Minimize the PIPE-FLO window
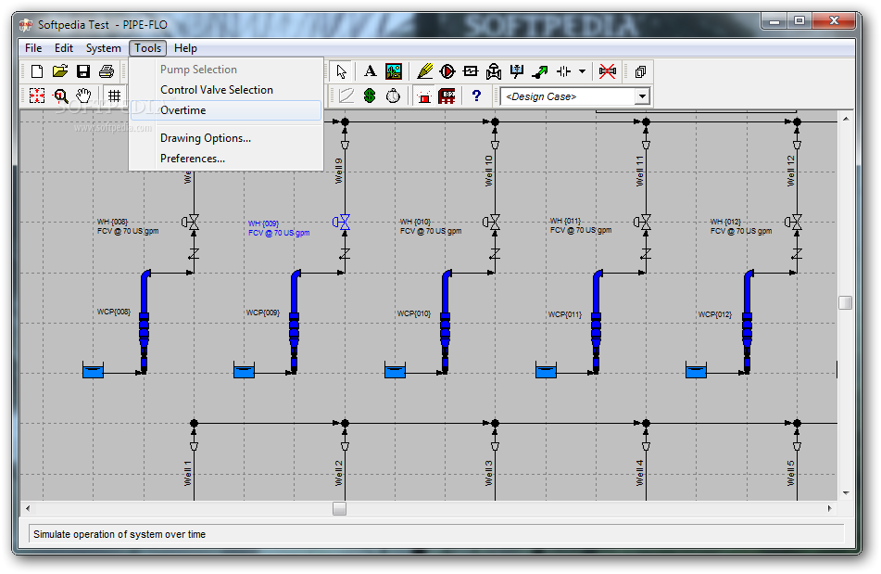Screen dimensions: 881x574 pyautogui.click(x=774, y=21)
